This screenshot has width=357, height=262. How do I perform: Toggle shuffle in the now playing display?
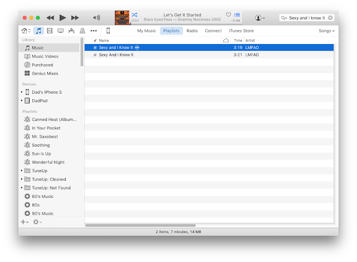[x=134, y=15]
